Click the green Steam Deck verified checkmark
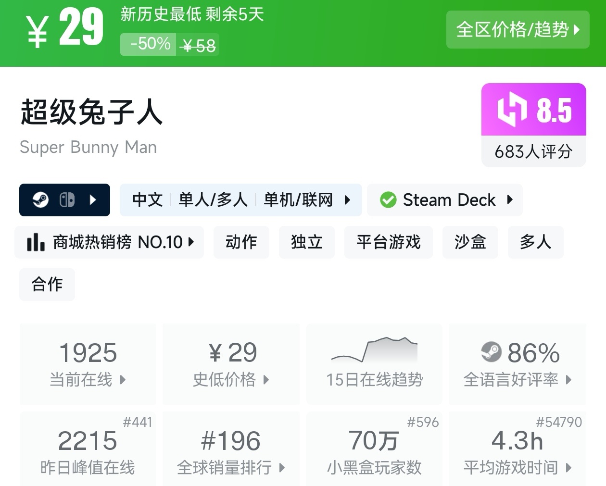 click(x=388, y=200)
